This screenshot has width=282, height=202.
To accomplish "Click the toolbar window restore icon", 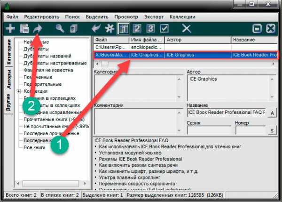I will tap(257, 29).
